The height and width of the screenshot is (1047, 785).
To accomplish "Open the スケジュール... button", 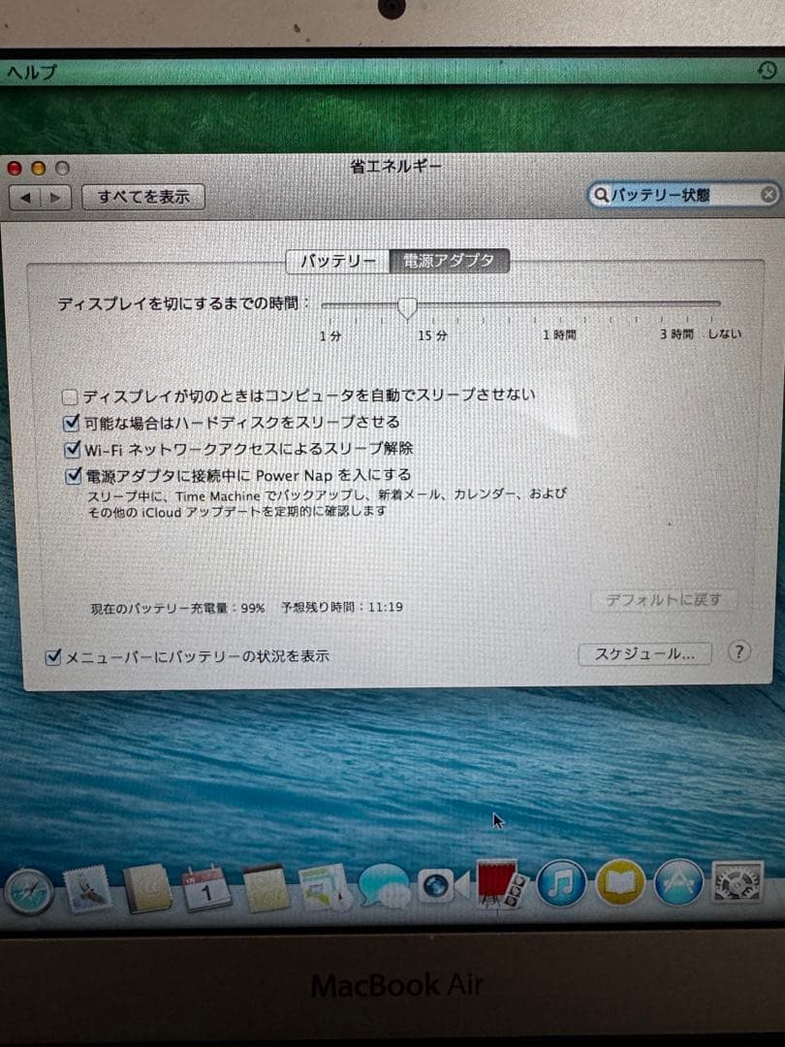I will pyautogui.click(x=644, y=653).
